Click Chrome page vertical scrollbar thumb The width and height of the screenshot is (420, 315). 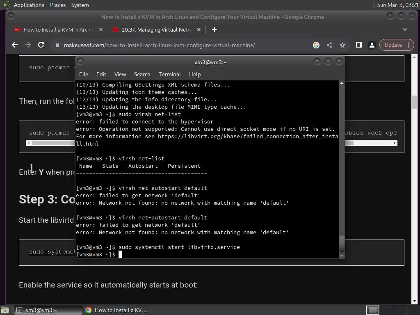414,102
